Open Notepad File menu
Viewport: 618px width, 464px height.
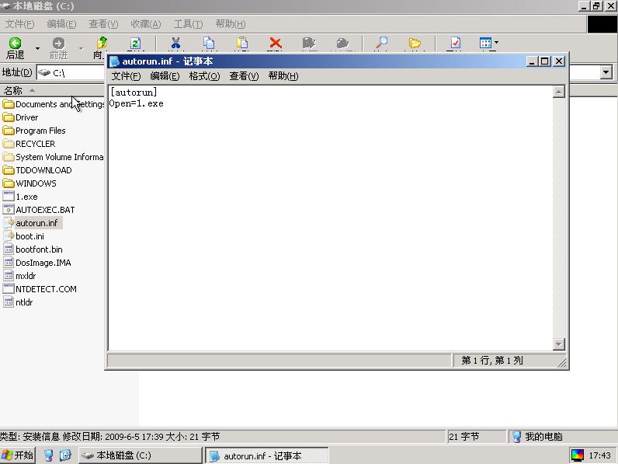126,75
